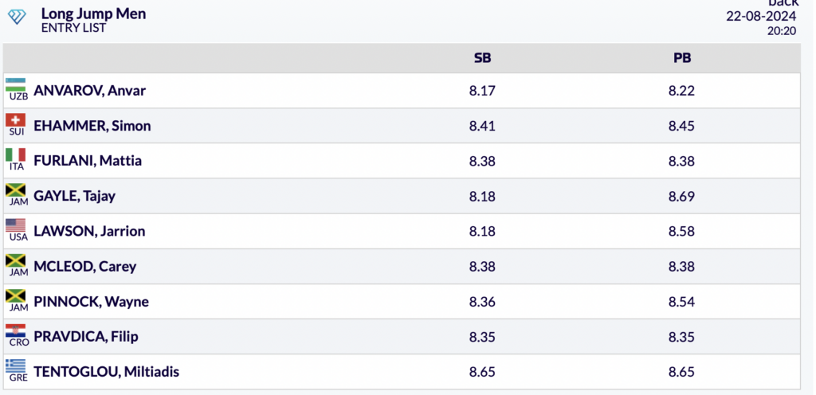
Task: Click the Swiss flag beside Ehammer
Action: (x=16, y=120)
